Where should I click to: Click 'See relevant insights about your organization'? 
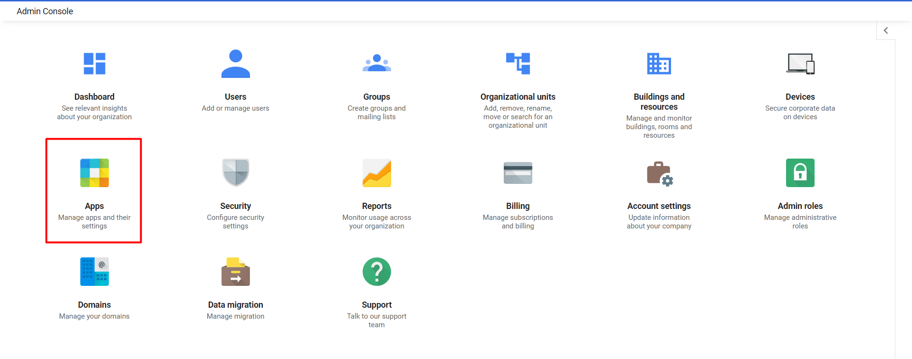[95, 113]
